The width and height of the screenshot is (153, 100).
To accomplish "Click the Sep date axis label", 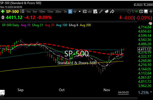I will (20, 90).
